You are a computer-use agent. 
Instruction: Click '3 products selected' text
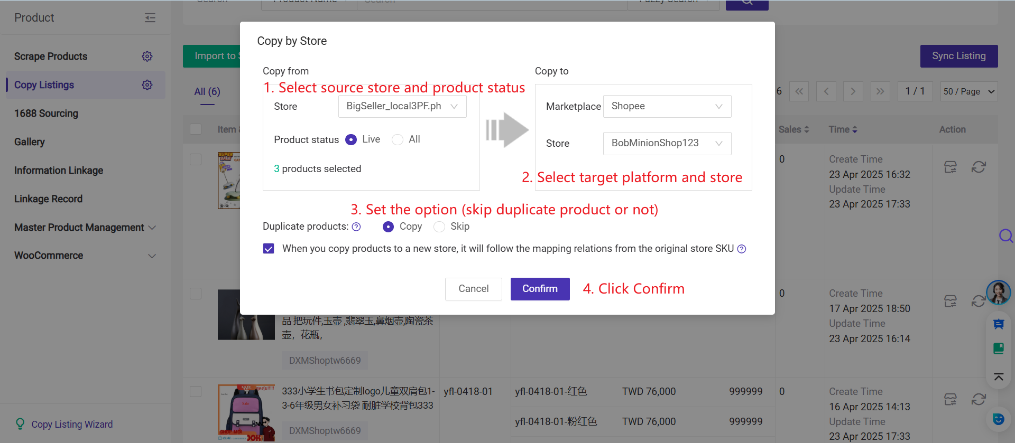point(317,169)
